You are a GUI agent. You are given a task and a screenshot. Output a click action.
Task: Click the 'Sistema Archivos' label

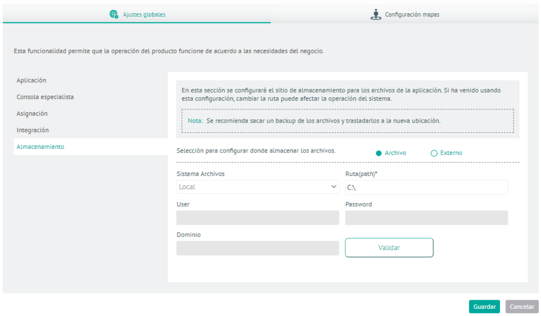(x=200, y=174)
